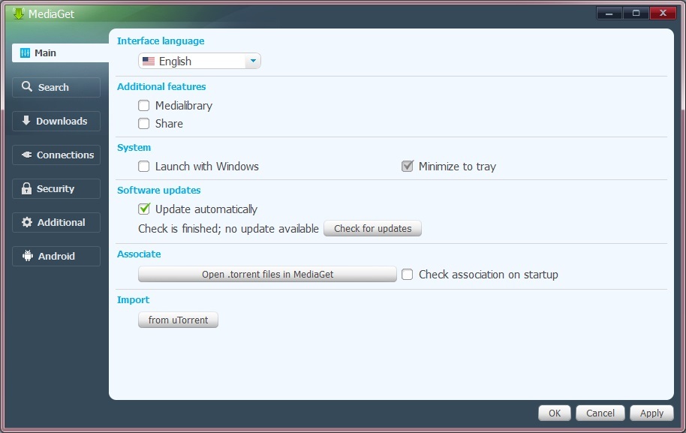Click the 'Additional features' section heading
The image size is (686, 433).
(161, 86)
